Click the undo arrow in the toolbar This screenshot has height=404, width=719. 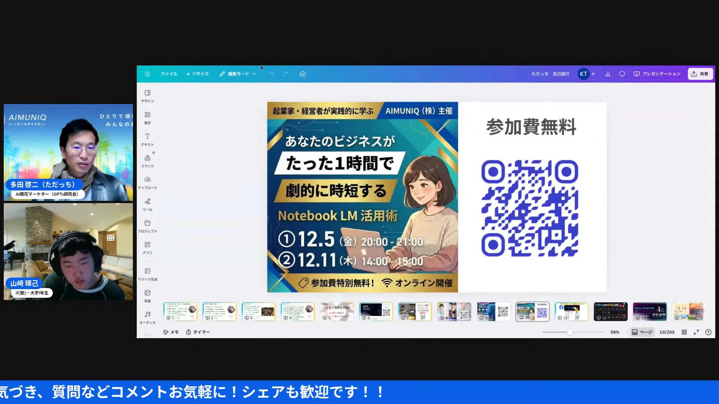point(271,74)
